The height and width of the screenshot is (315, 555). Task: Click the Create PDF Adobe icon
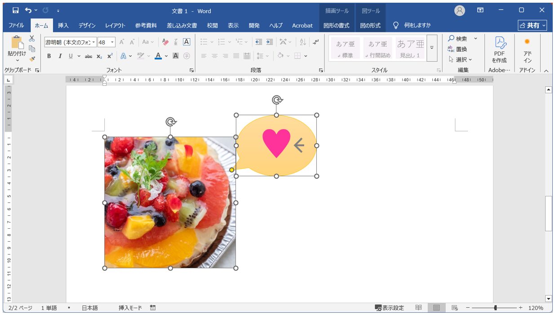499,50
